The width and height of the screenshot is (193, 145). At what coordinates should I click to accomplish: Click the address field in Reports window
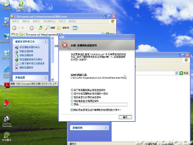tap(62, 34)
